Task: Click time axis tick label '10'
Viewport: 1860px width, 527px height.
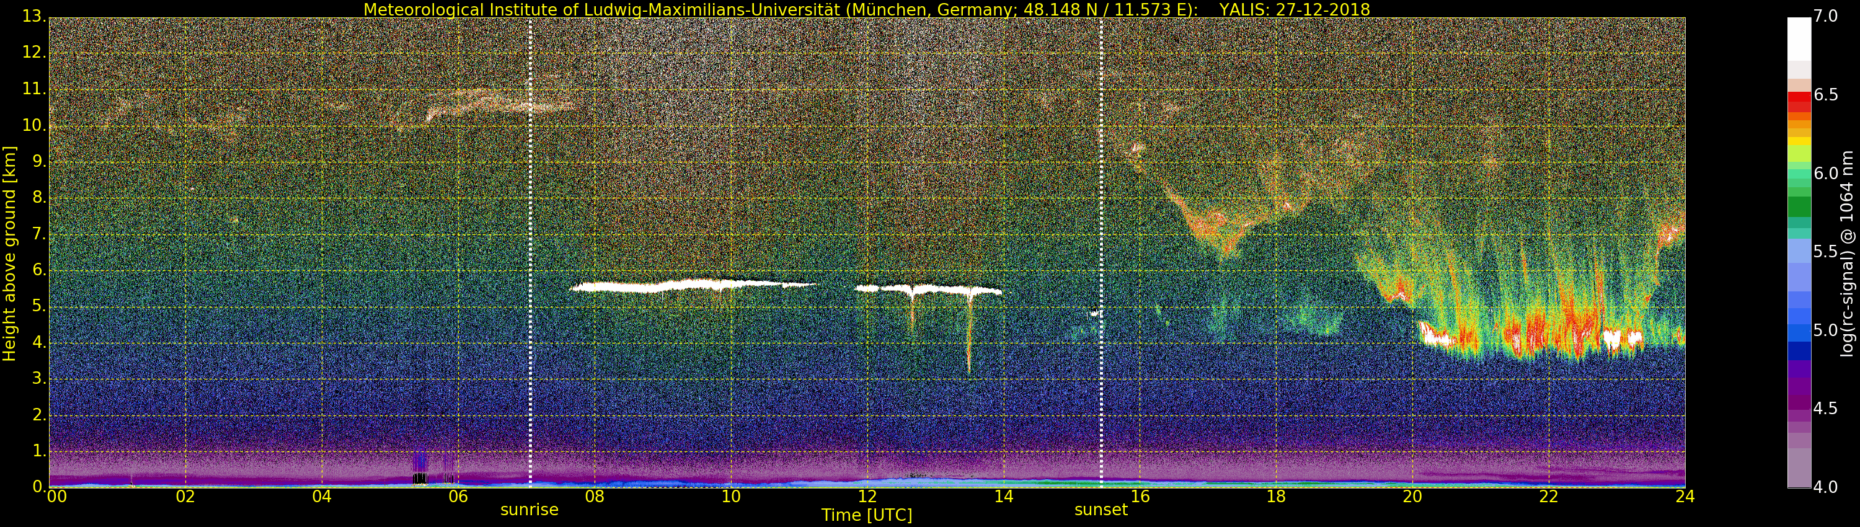Action: point(731,497)
